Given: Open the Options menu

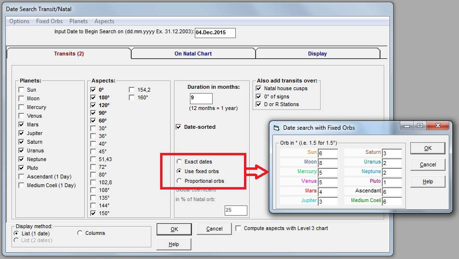Looking at the screenshot, I should tap(19, 21).
